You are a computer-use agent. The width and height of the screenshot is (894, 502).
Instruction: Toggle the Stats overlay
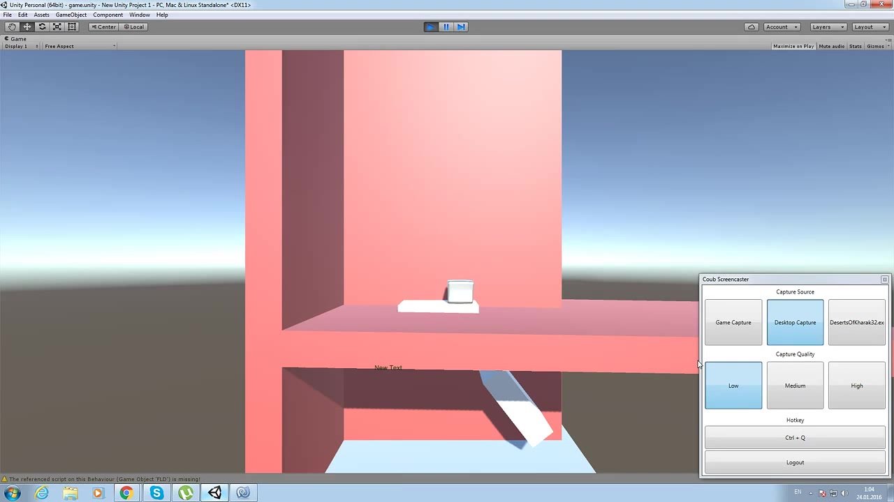point(855,46)
